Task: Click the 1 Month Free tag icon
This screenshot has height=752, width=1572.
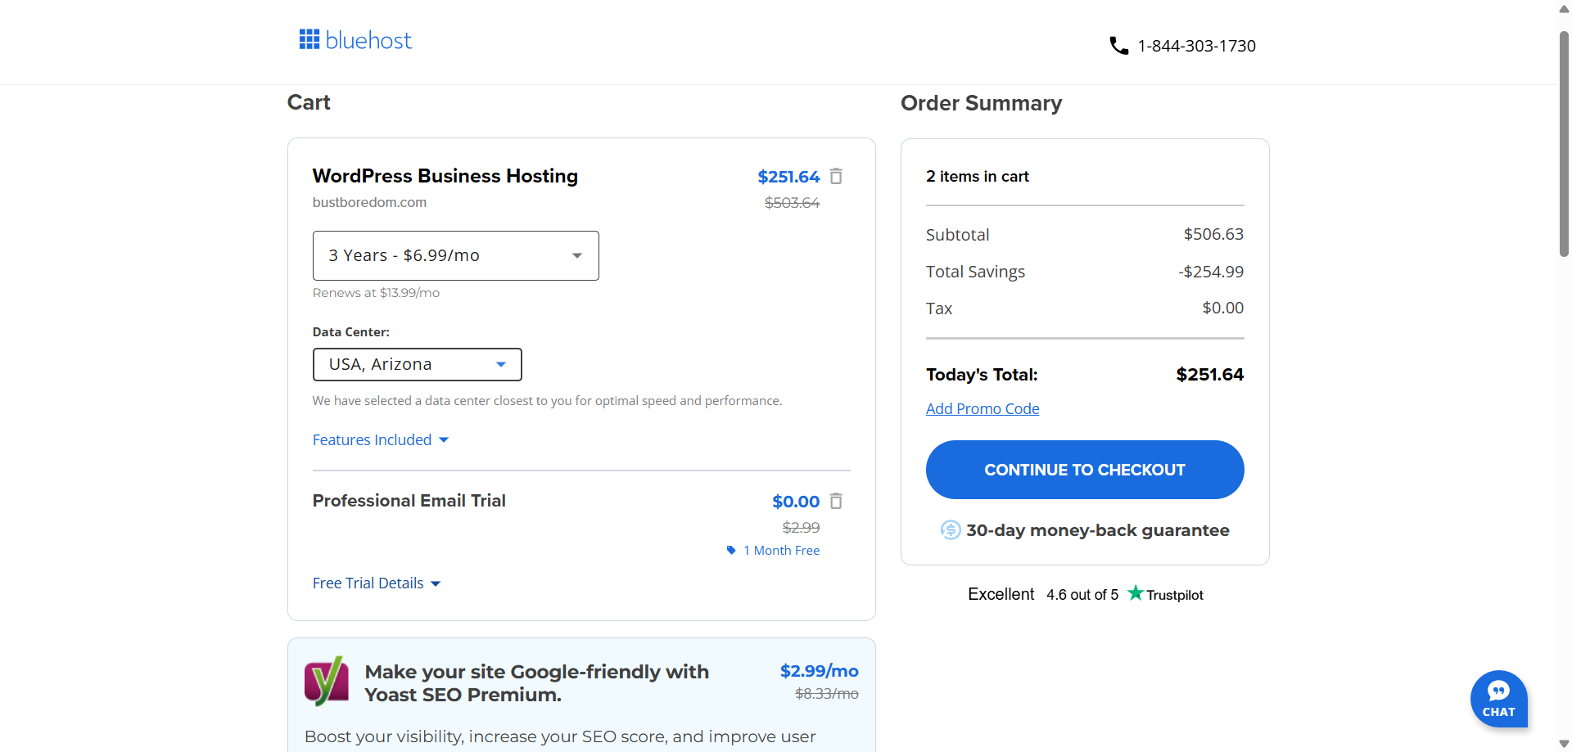Action: (x=731, y=550)
